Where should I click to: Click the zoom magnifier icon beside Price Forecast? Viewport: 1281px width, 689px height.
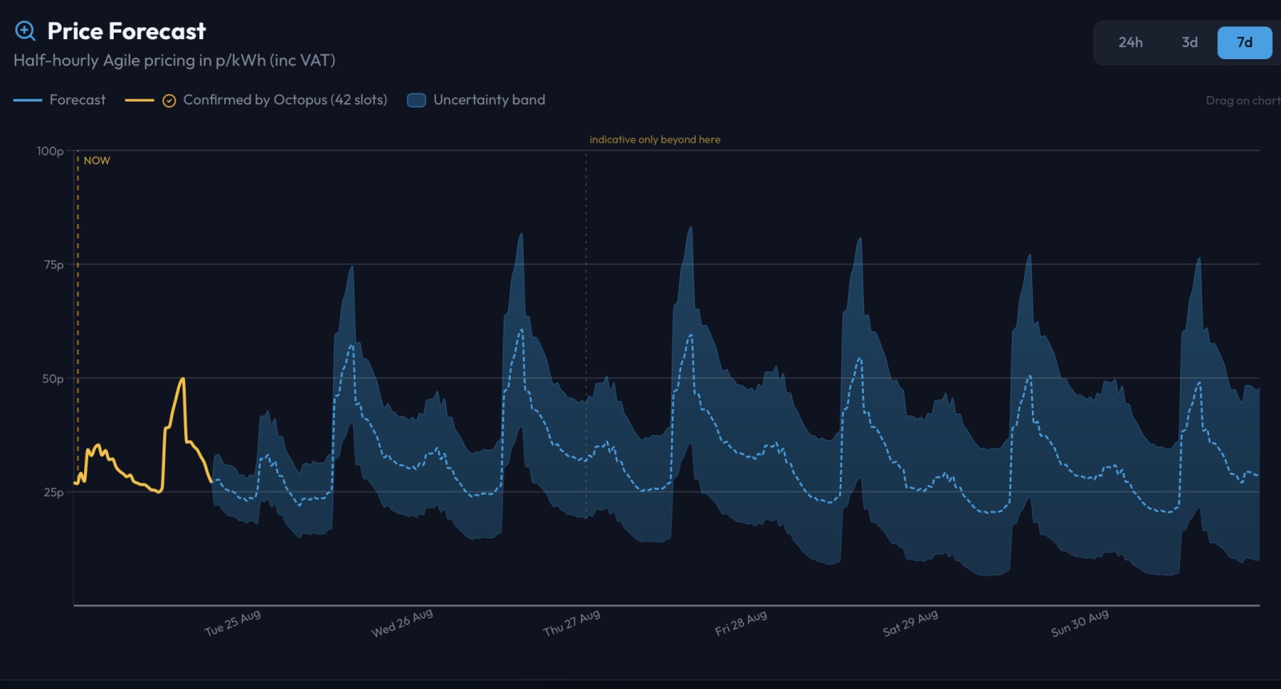coord(26,31)
